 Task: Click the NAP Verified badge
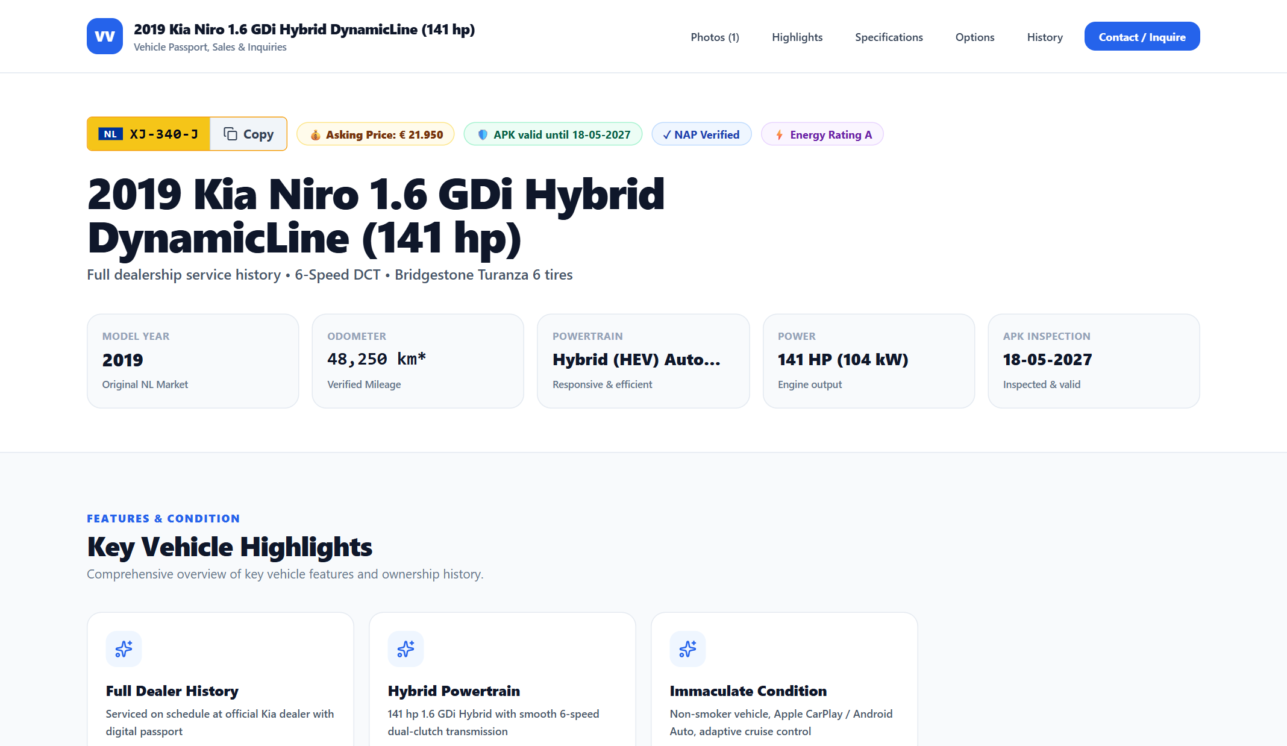tap(701, 134)
